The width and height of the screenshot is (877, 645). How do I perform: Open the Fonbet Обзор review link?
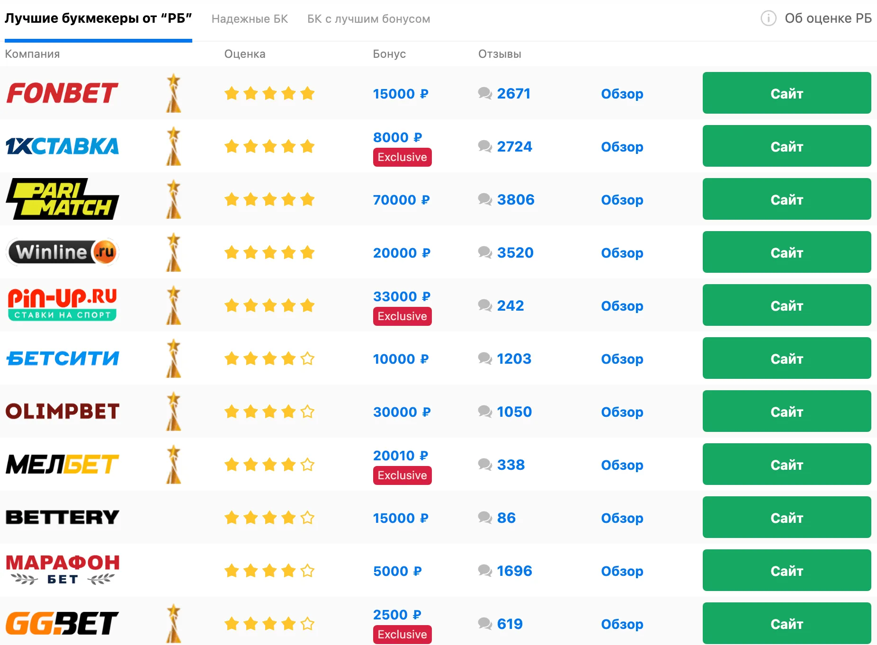click(x=622, y=94)
